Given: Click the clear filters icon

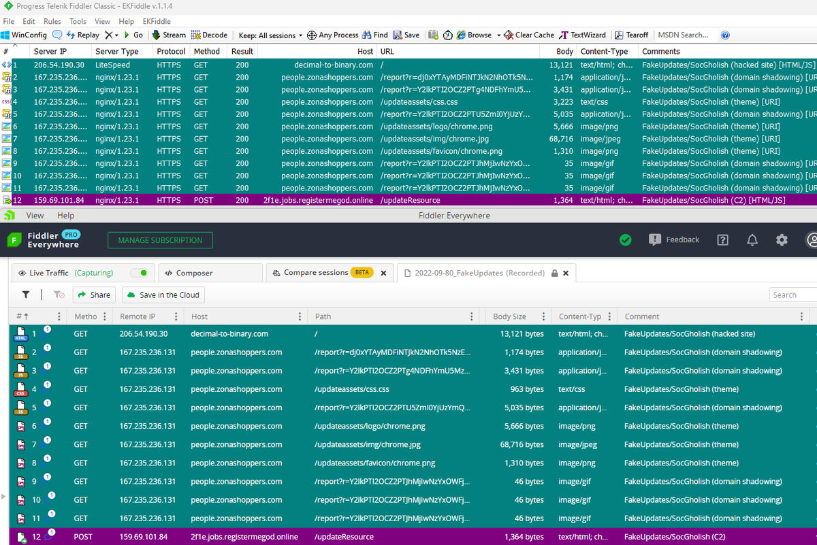Looking at the screenshot, I should [59, 295].
